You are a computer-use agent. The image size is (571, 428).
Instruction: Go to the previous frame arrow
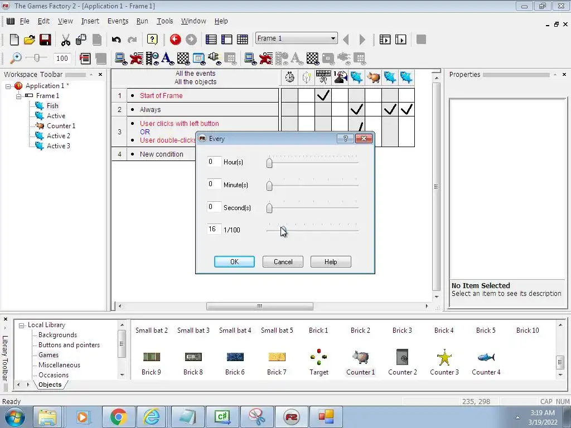[x=346, y=40]
